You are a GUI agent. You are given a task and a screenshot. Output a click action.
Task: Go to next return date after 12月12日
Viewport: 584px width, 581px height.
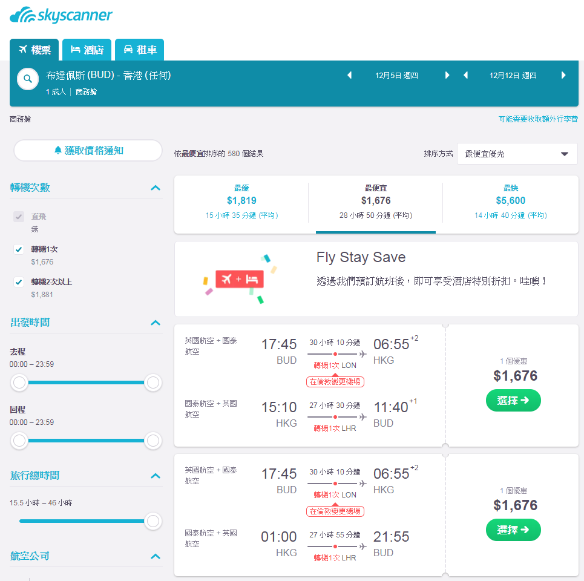tap(563, 75)
